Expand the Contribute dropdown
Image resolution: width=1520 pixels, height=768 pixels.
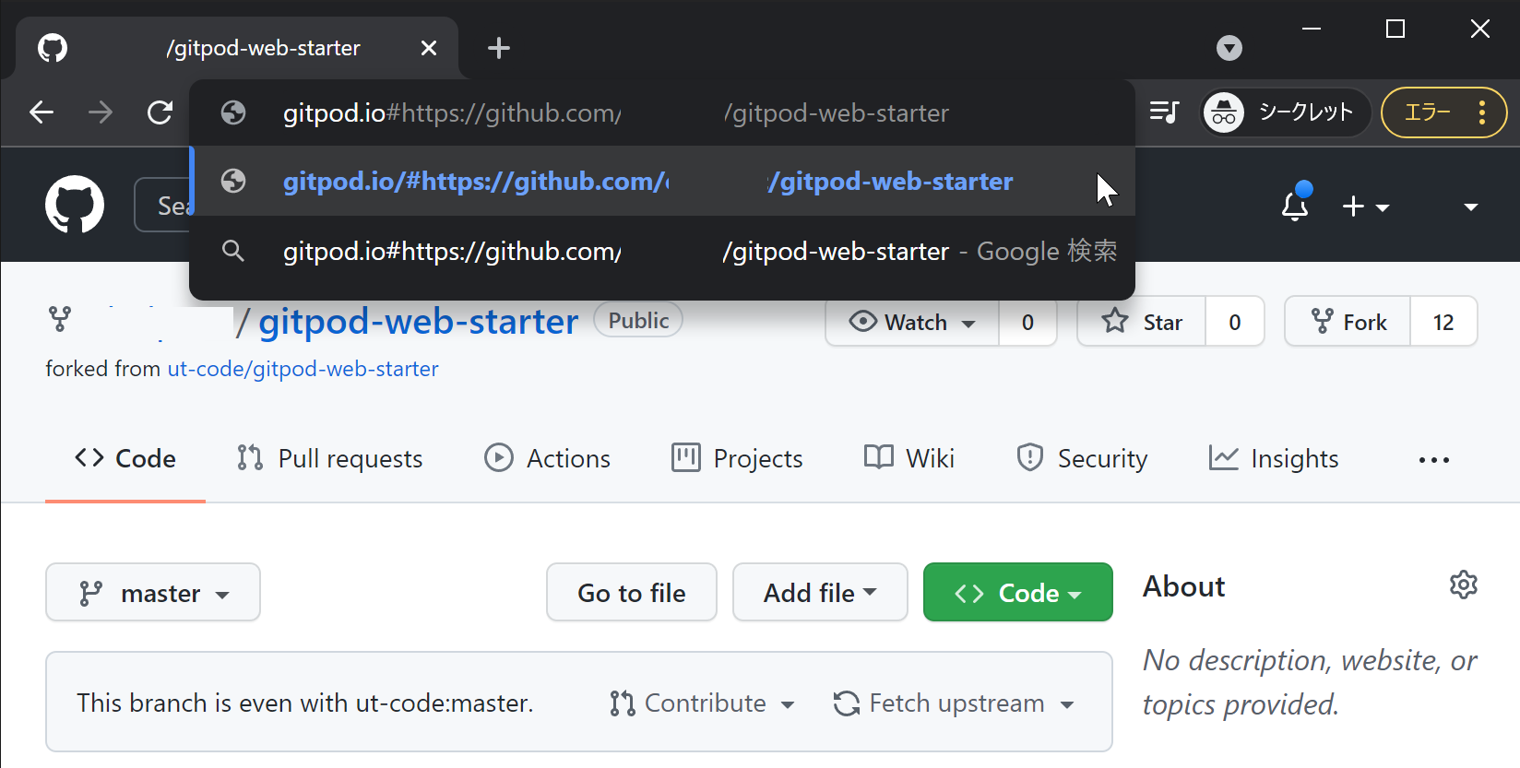[702, 703]
